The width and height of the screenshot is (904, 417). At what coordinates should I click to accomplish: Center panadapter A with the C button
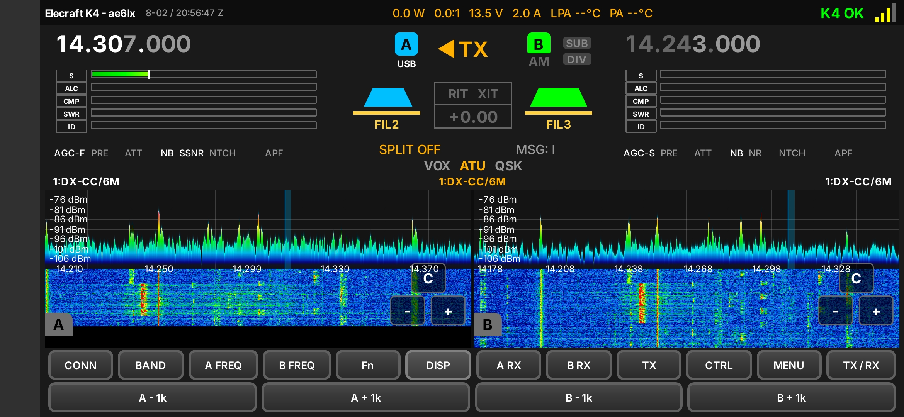pos(428,278)
